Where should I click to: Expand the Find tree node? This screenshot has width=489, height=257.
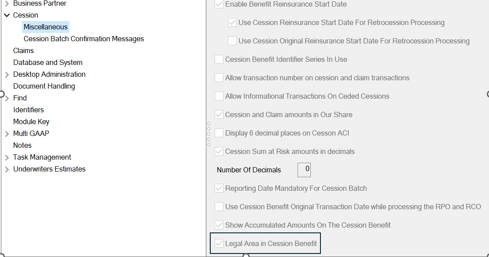point(7,98)
